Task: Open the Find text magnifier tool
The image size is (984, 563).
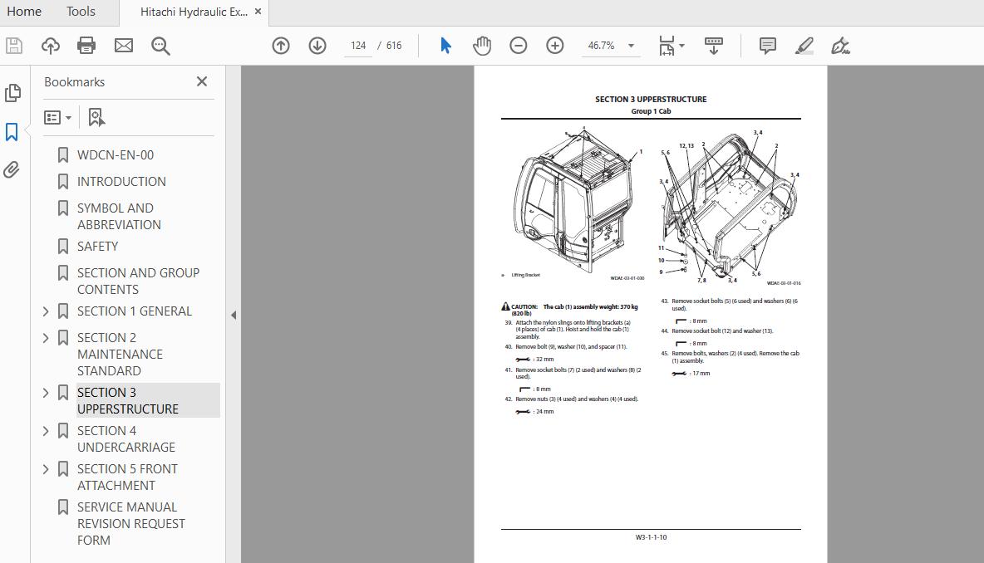Action: 160,46
